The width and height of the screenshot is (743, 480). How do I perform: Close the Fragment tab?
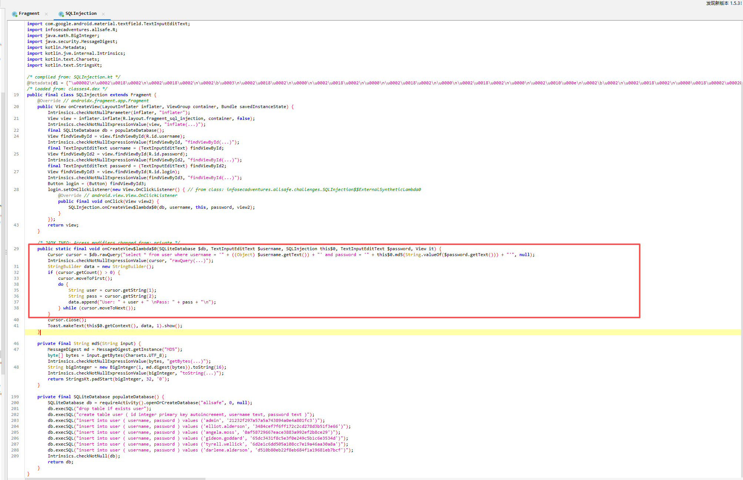click(x=46, y=14)
